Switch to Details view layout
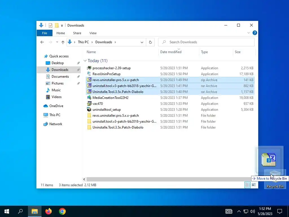This screenshot has height=217, width=289. click(248, 185)
